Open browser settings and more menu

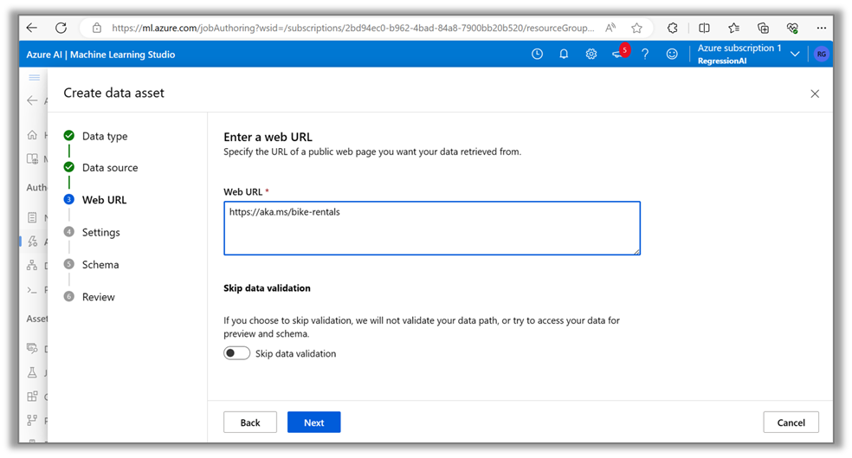(x=822, y=28)
